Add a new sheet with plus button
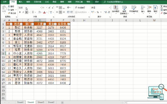Image resolution: width=167 pixels, height=104 pixels. click(62, 102)
